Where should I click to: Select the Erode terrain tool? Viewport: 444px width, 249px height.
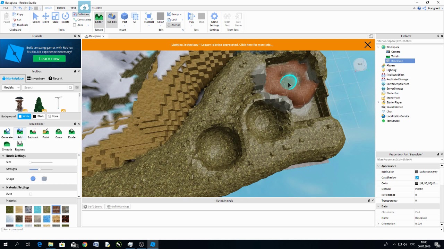coord(71,133)
